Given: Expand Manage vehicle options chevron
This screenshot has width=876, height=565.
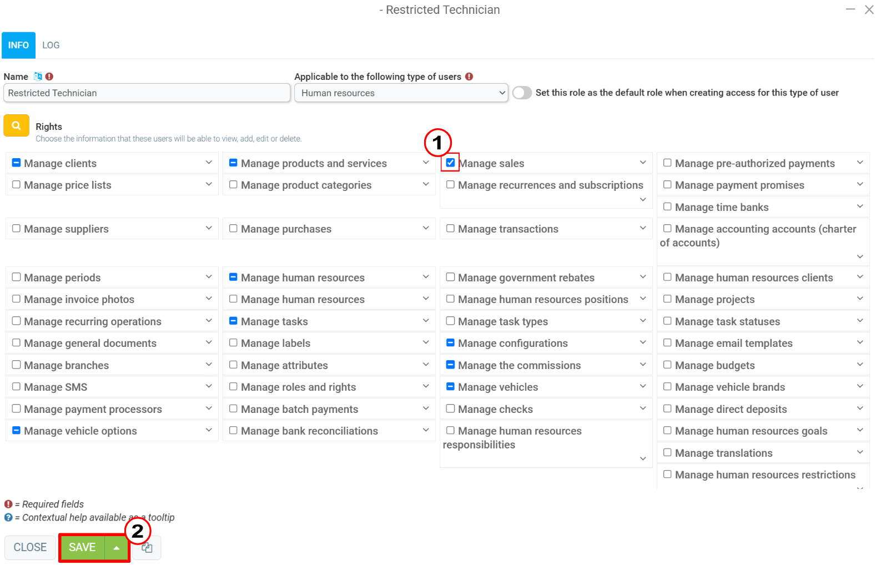Looking at the screenshot, I should (x=209, y=430).
